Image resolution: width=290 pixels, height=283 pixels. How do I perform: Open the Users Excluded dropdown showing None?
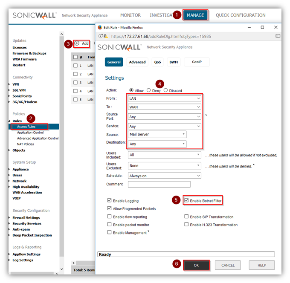(x=165, y=166)
